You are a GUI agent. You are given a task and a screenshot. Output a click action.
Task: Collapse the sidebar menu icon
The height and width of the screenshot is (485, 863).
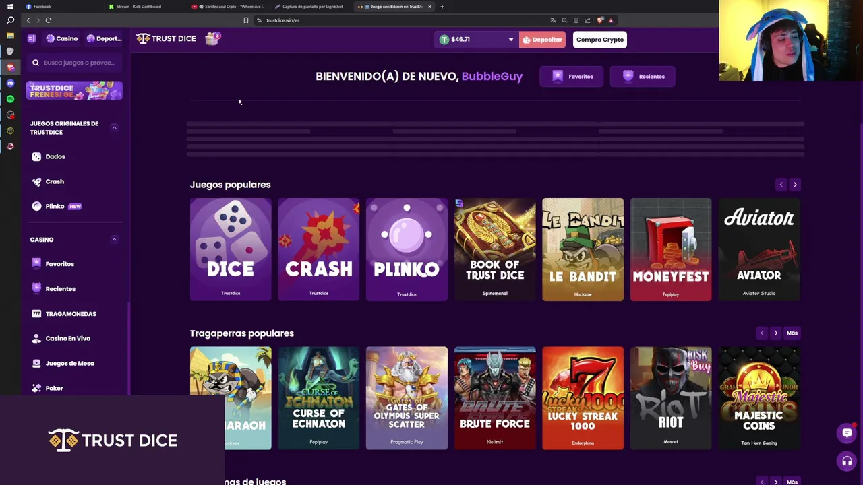pyautogui.click(x=32, y=39)
